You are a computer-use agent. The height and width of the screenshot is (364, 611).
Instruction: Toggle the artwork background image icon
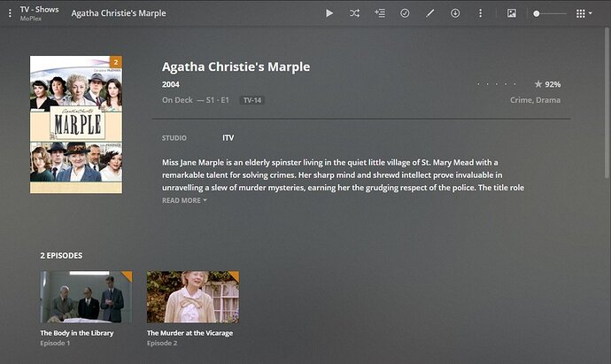[512, 13]
